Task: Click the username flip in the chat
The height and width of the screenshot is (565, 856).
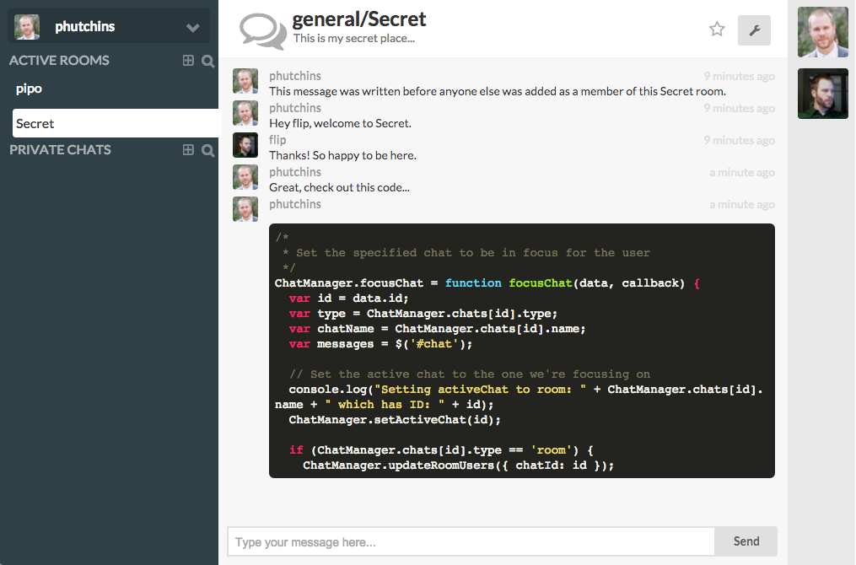Action: [x=277, y=140]
